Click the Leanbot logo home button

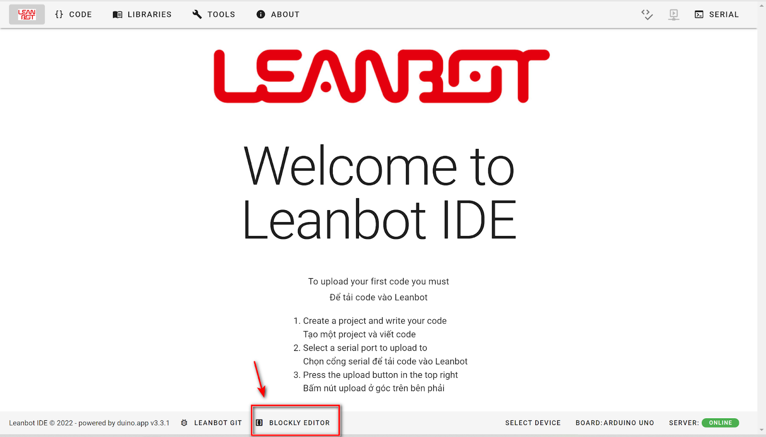point(27,14)
